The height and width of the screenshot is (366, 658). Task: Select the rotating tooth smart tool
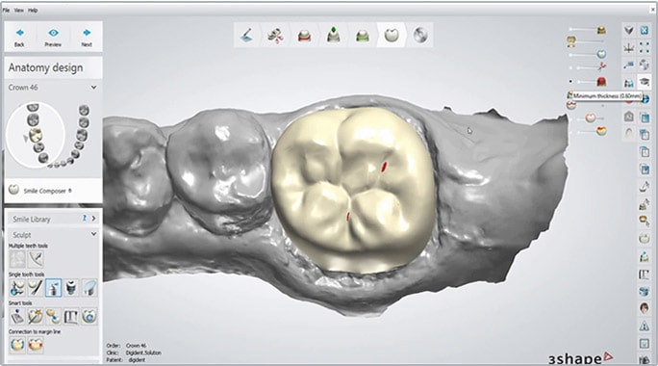pos(89,317)
